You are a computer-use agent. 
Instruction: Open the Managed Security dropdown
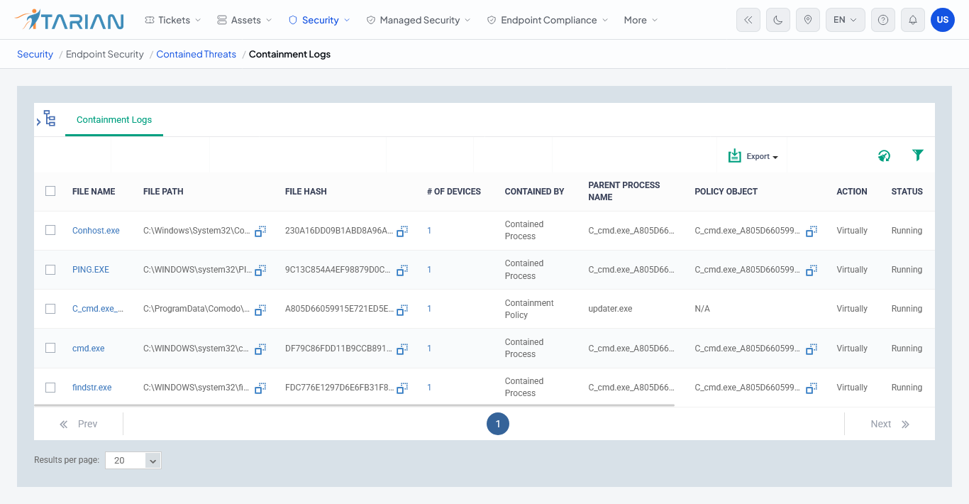tap(419, 20)
